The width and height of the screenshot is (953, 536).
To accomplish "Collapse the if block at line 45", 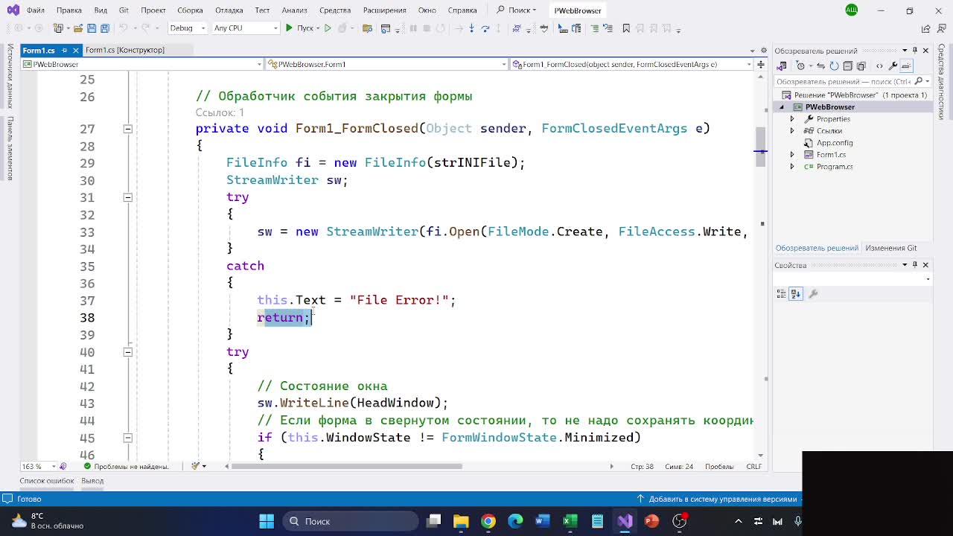I will 127,438.
